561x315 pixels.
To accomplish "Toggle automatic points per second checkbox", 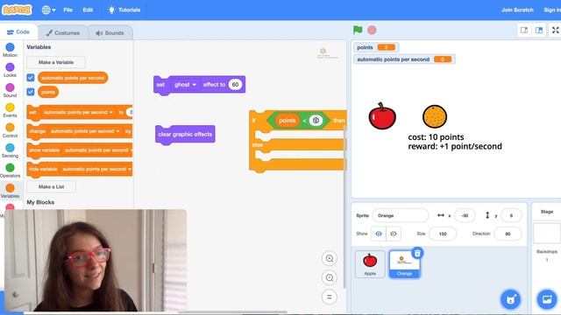I will (x=31, y=78).
